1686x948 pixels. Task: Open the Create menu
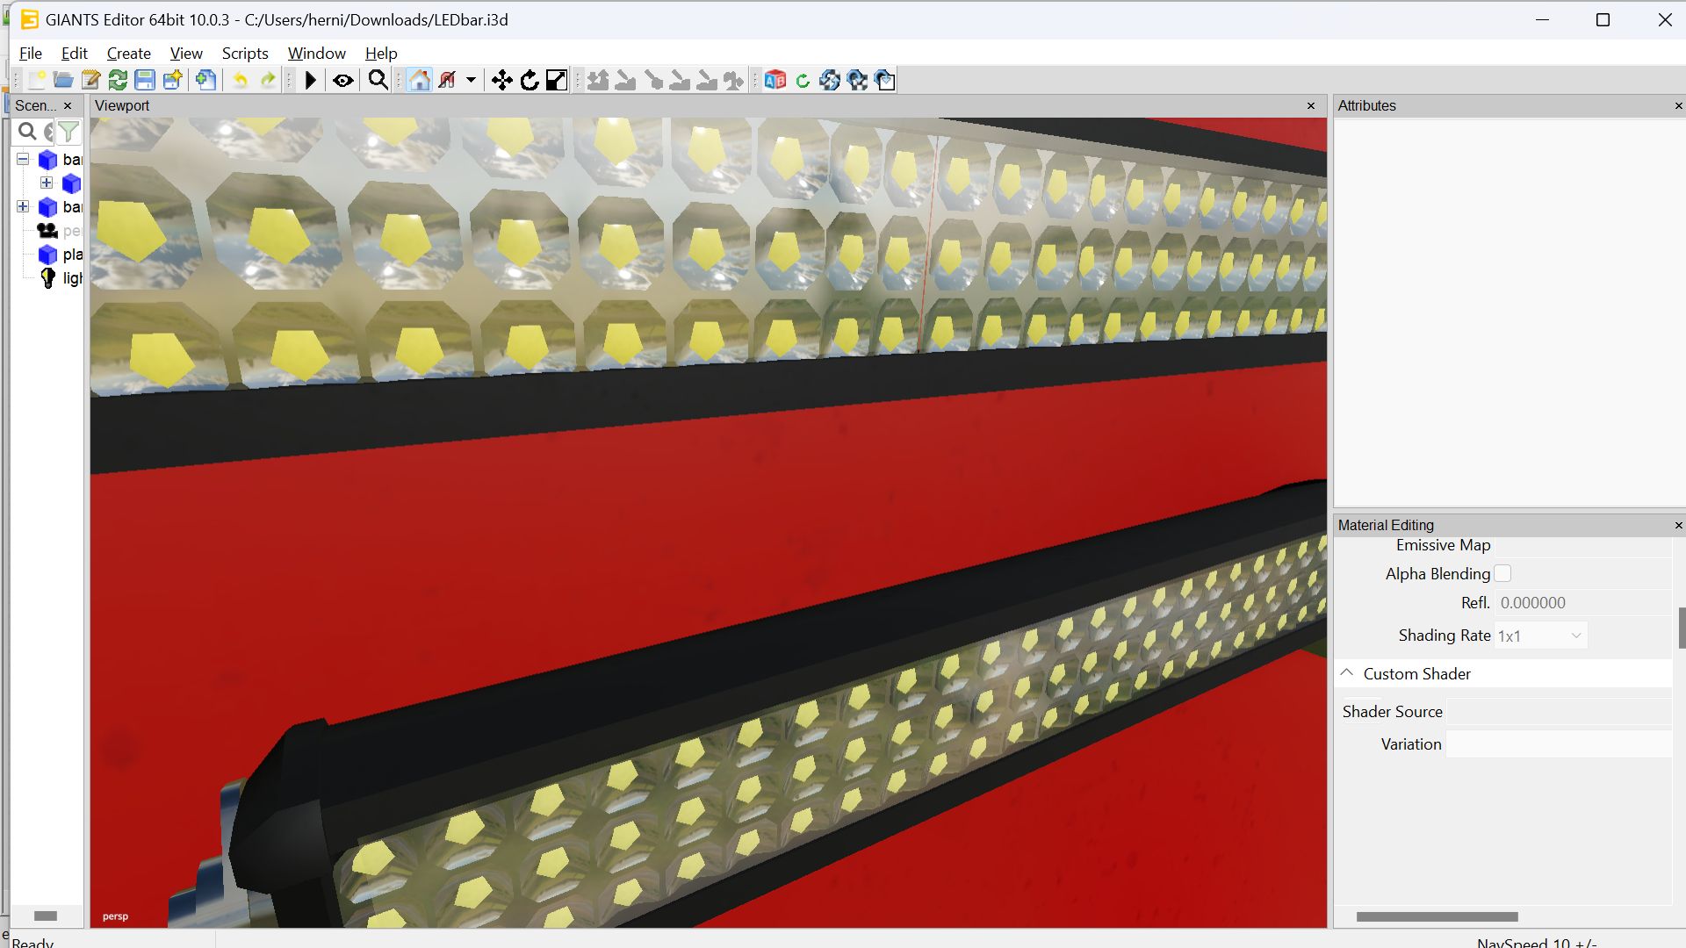tap(128, 54)
